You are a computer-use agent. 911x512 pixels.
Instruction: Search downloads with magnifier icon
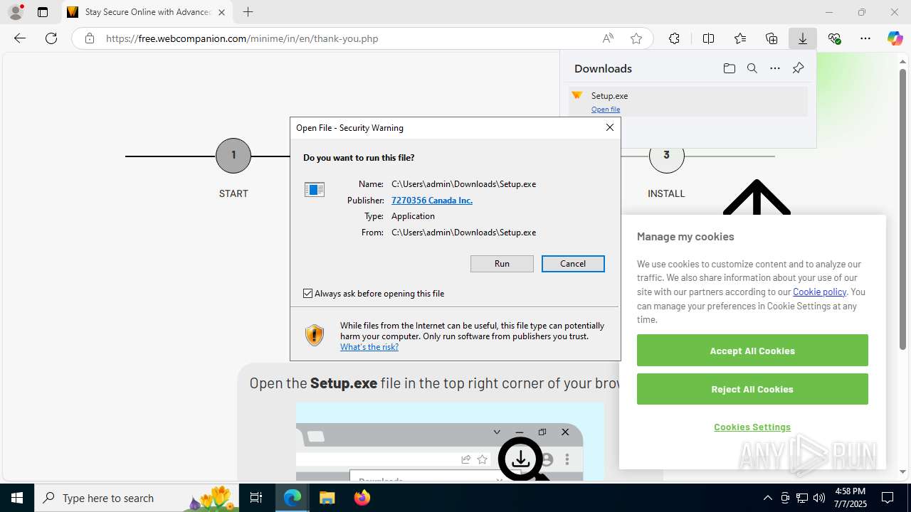(x=752, y=68)
